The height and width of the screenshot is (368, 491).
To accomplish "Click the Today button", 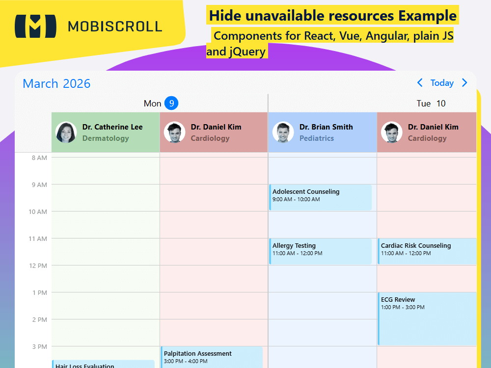I will (442, 83).
